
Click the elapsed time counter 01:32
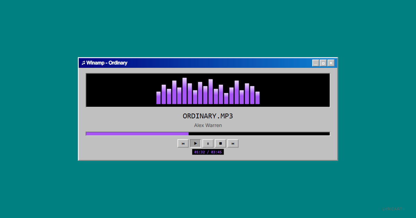point(200,152)
